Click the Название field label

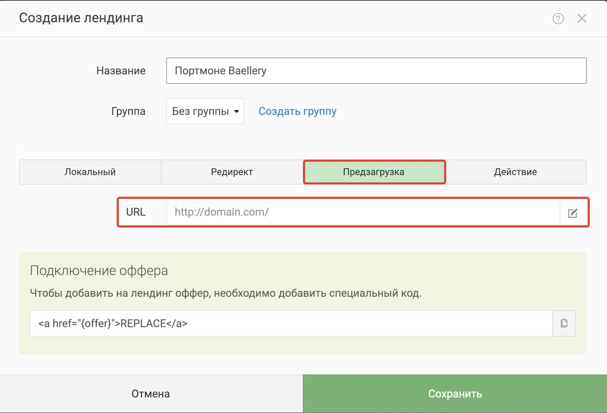point(121,71)
